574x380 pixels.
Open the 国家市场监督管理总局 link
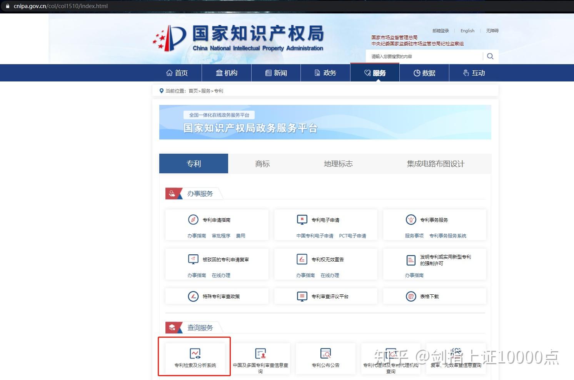(394, 38)
